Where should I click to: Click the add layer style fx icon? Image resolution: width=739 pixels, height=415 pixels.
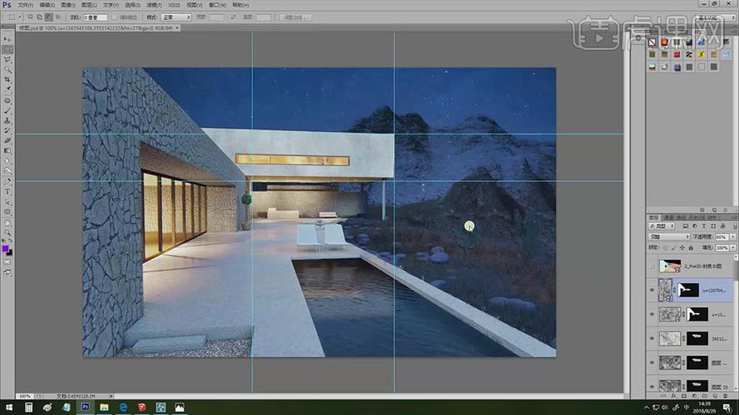click(x=673, y=396)
